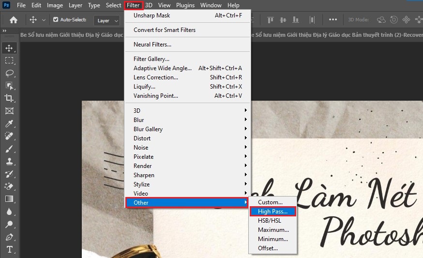Open the three-dots more align options
Viewport: 423px width, 258px height.
pyautogui.click(x=333, y=19)
